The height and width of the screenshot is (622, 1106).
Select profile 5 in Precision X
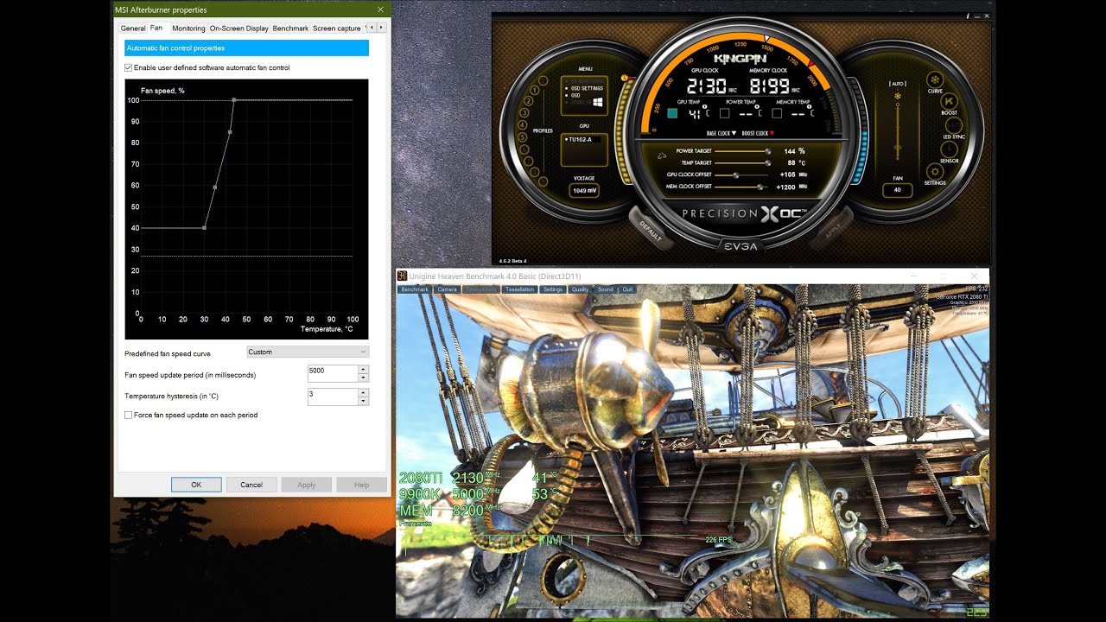click(522, 137)
